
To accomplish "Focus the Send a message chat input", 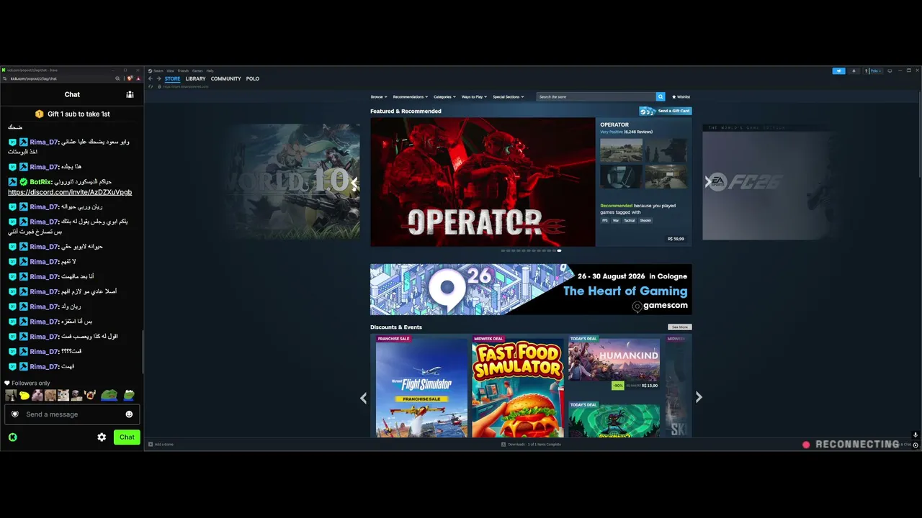I will tap(72, 414).
